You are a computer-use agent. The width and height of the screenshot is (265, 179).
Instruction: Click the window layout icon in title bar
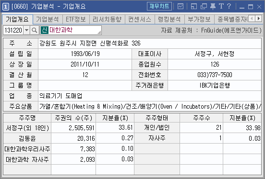click(193, 7)
